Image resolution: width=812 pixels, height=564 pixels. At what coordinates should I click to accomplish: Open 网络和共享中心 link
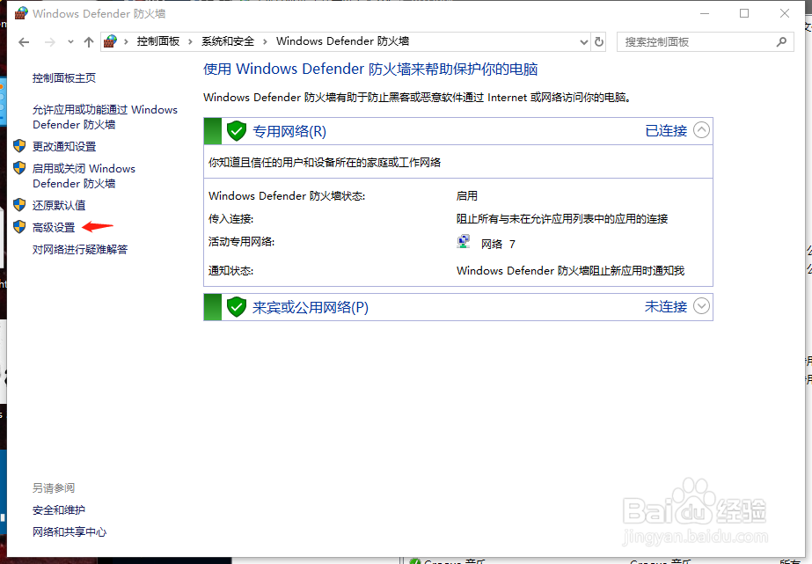[x=69, y=532]
